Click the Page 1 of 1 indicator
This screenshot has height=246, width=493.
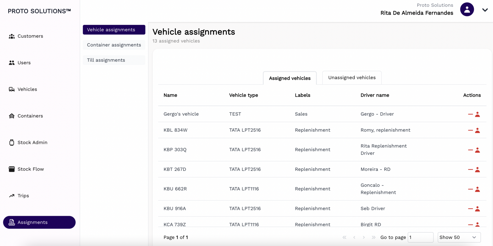click(x=176, y=237)
